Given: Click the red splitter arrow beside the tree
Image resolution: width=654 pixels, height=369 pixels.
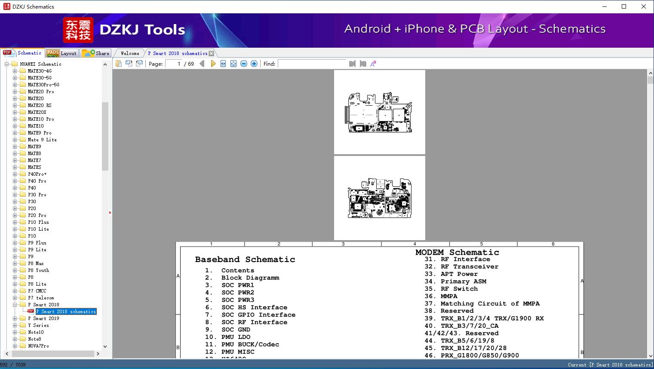Looking at the screenshot, I should tap(110, 213).
